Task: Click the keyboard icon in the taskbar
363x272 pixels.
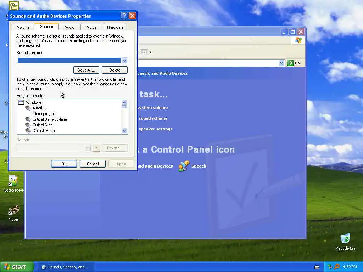Action: (x=317, y=267)
